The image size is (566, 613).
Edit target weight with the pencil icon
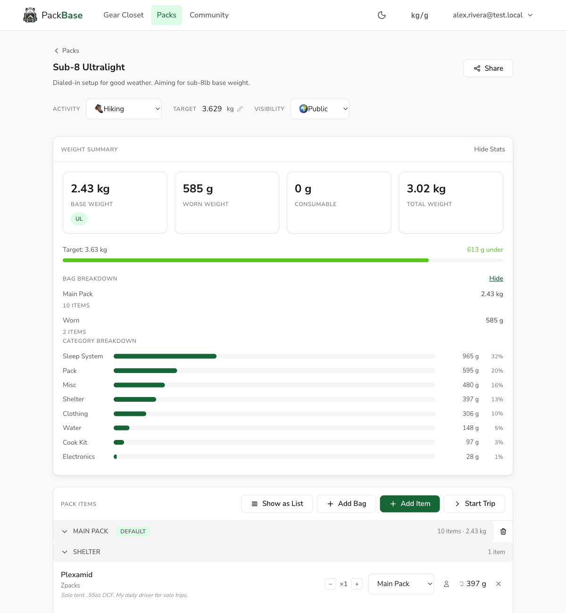coord(240,109)
